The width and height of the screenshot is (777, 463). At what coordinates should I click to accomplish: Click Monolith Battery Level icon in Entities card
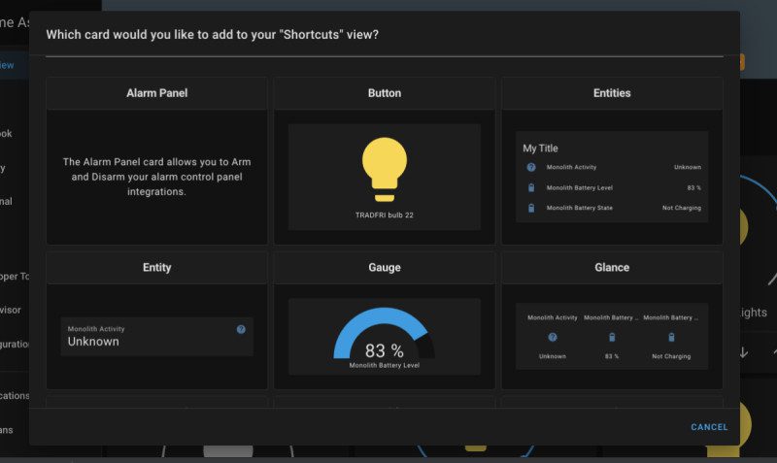[x=531, y=187]
